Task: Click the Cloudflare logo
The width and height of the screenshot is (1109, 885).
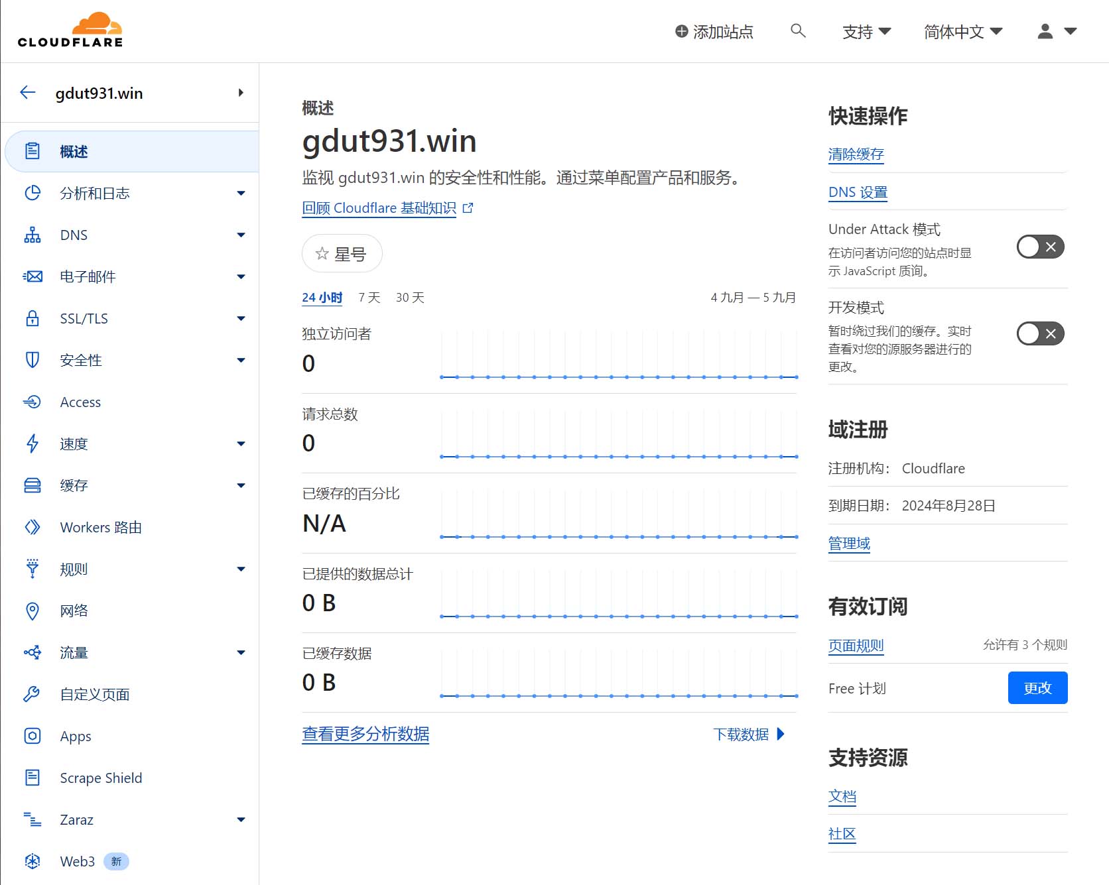Action: click(70, 30)
